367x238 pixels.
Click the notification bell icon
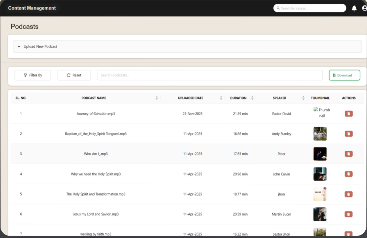click(354, 9)
